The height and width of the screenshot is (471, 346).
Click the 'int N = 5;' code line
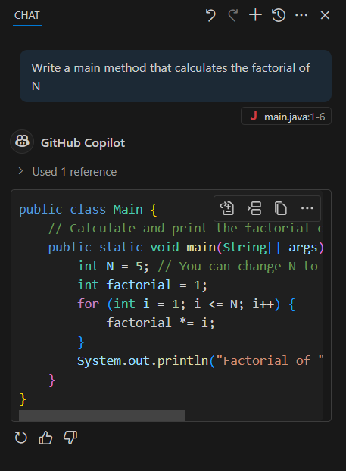pyautogui.click(x=113, y=266)
